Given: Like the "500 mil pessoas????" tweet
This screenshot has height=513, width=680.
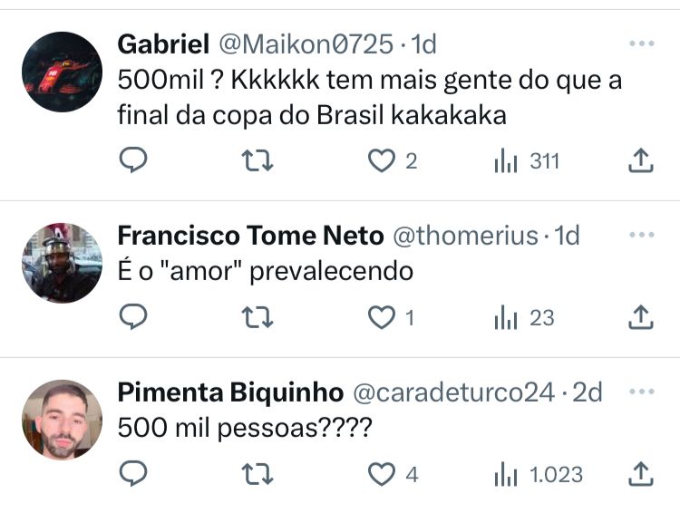Looking at the screenshot, I should [381, 473].
